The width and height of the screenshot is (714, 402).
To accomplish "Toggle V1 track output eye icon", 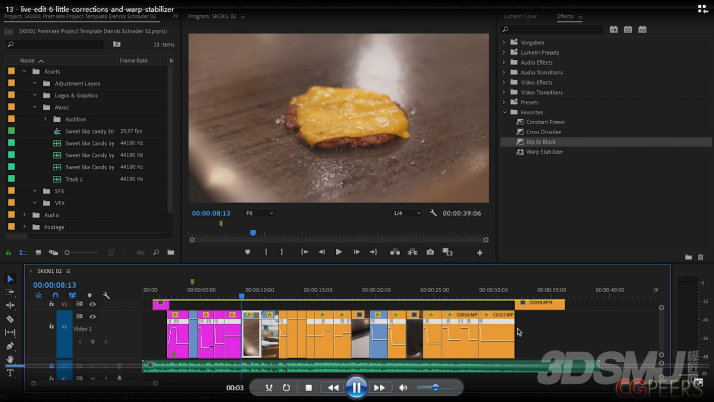I will click(x=92, y=316).
